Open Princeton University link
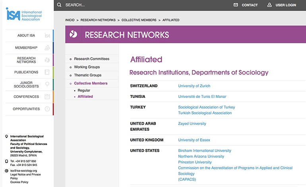Screen dimensions: 306x187 coord(195,162)
